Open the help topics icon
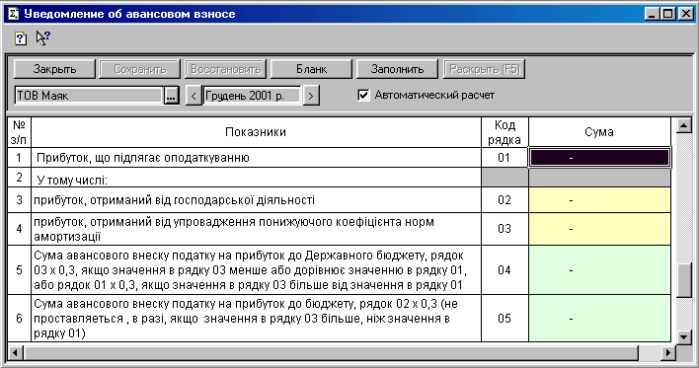The height and width of the screenshot is (368, 699). coord(21,38)
